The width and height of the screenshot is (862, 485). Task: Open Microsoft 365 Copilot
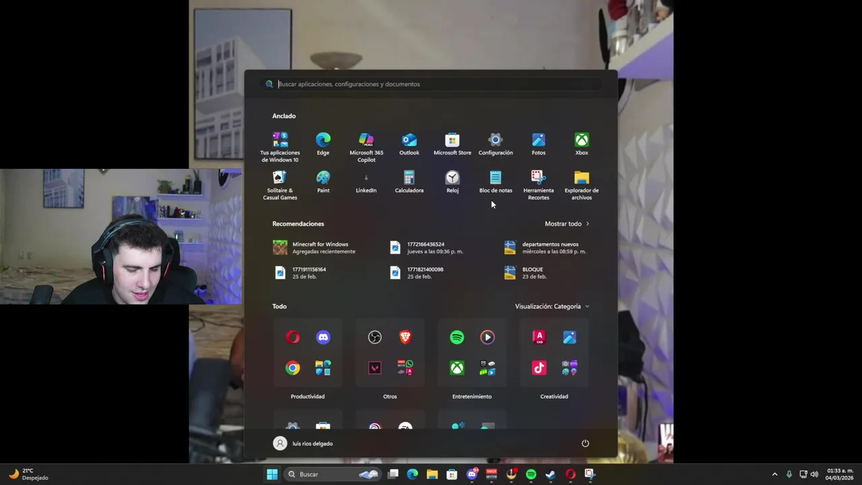(366, 148)
